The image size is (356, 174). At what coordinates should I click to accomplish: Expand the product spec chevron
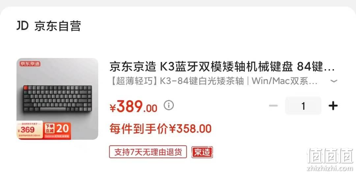pos(334,81)
